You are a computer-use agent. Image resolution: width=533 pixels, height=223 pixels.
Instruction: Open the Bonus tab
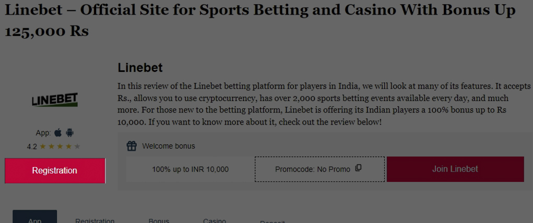tap(159, 220)
